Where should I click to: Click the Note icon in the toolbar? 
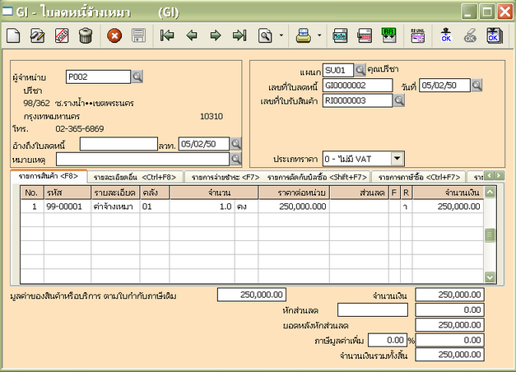[339, 35]
